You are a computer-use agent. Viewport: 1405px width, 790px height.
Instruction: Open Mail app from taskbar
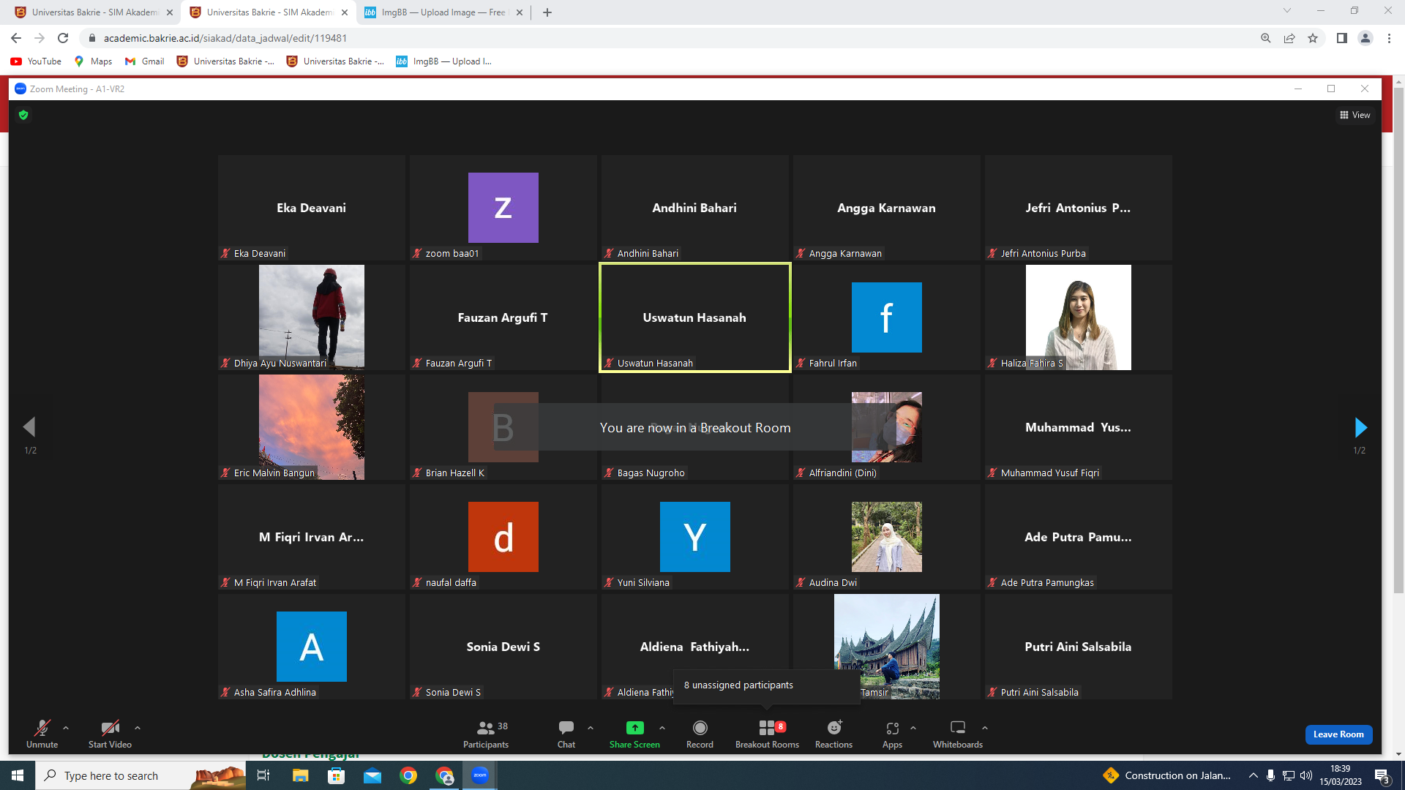pos(372,775)
